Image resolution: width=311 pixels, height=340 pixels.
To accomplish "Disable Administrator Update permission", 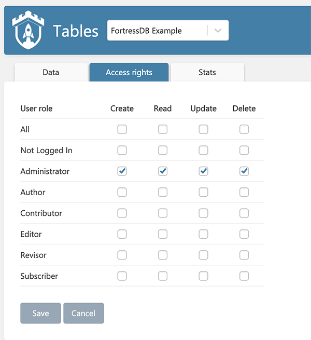I will coord(203,171).
